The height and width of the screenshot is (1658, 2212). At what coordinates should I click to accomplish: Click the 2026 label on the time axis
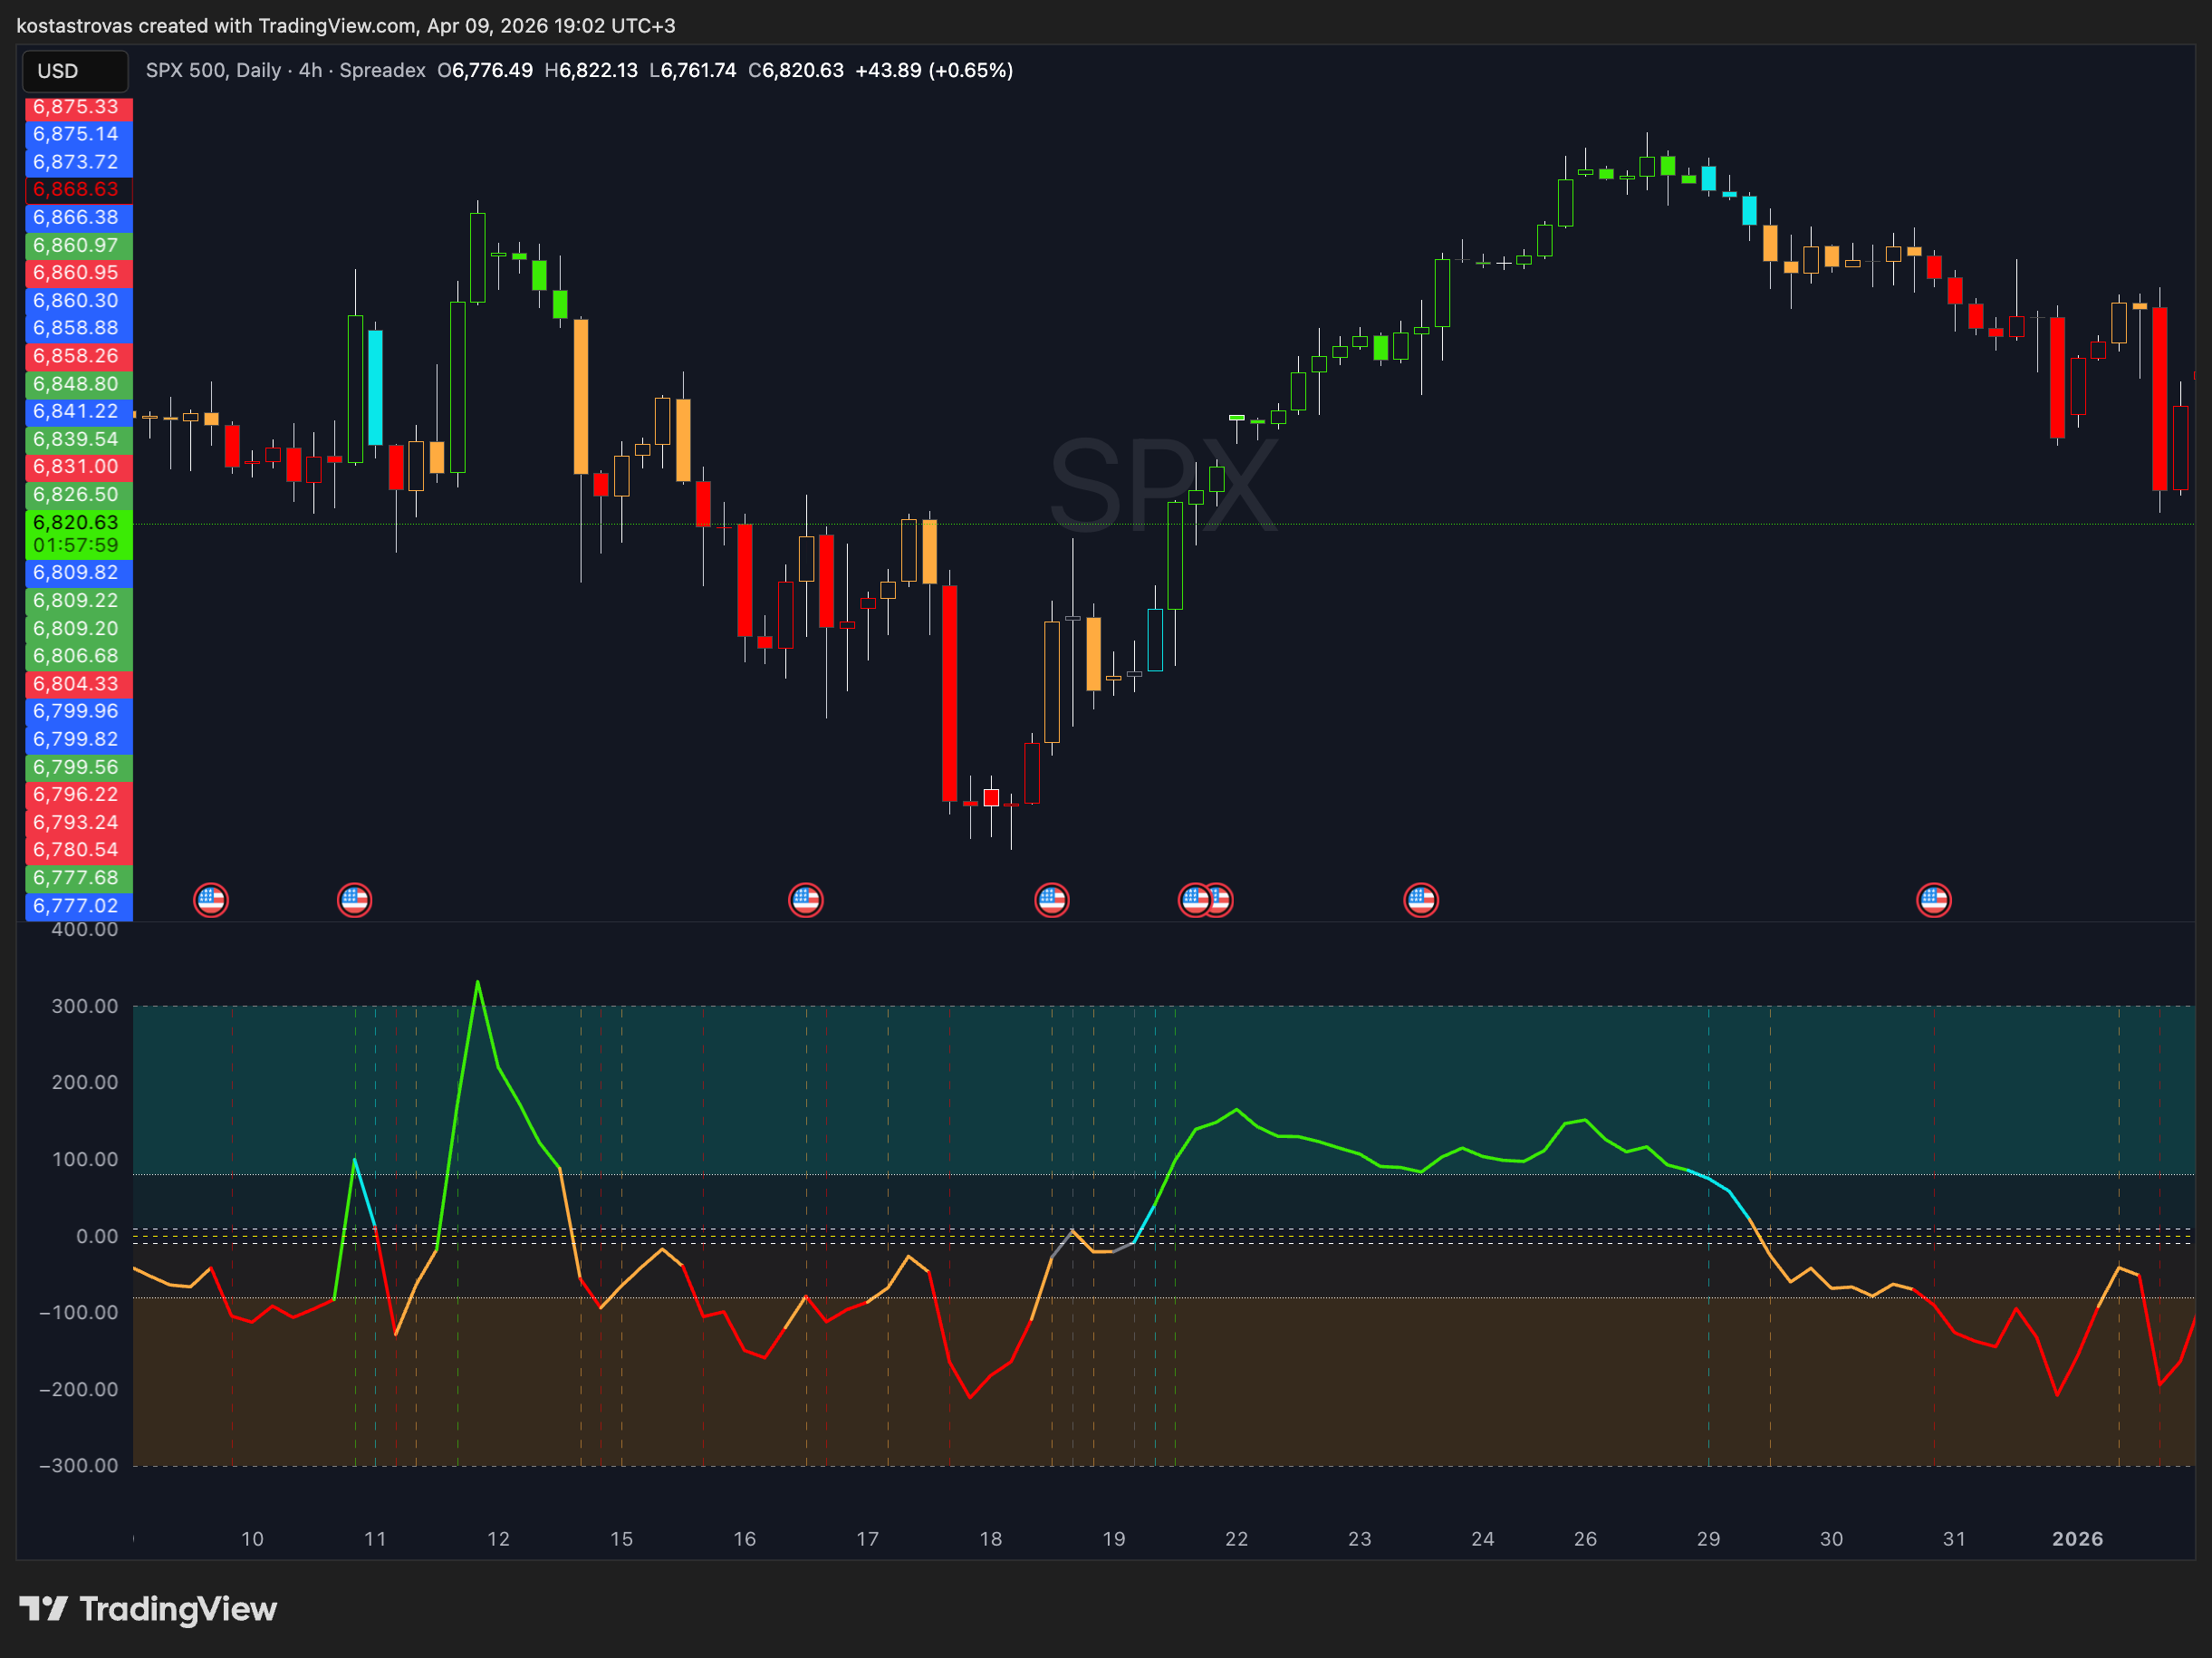coord(2078,1540)
